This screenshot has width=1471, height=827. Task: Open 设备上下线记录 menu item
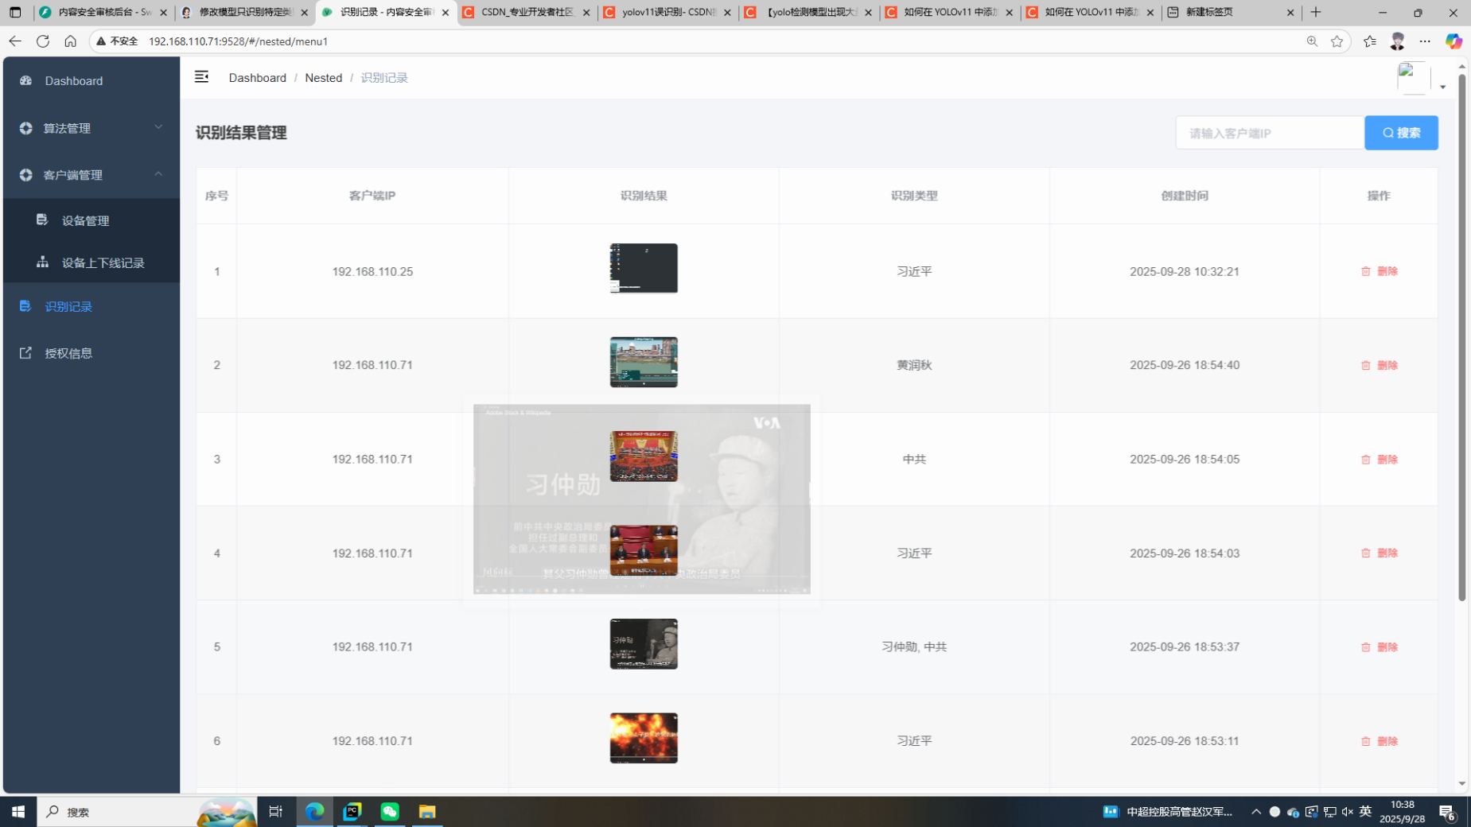coord(103,262)
